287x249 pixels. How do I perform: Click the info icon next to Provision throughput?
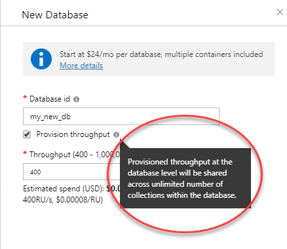pos(116,134)
